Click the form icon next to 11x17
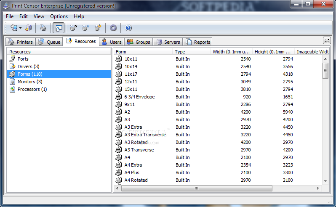 pyautogui.click(x=119, y=74)
